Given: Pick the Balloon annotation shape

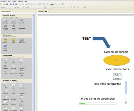Looking at the screenshot, I should pos(5,41).
